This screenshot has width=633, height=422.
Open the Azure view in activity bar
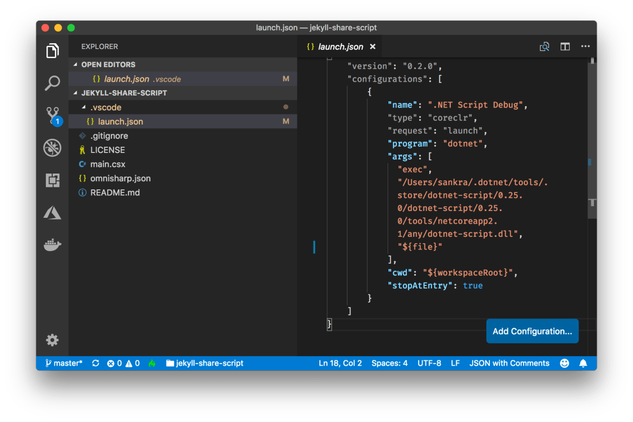52,213
